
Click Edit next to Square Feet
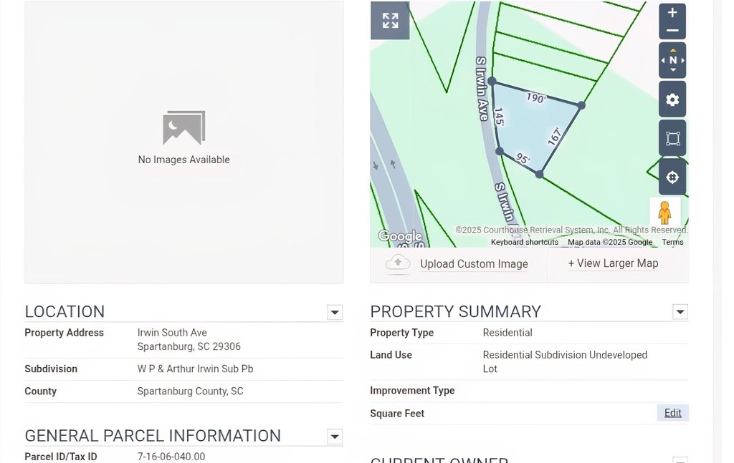pyautogui.click(x=672, y=413)
